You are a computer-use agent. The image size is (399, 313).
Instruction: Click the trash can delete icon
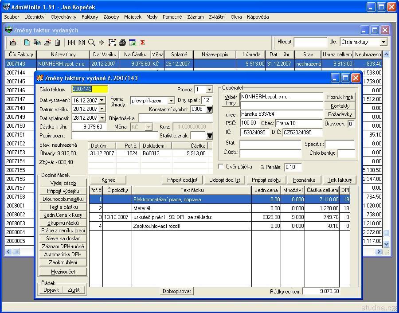[58, 43]
